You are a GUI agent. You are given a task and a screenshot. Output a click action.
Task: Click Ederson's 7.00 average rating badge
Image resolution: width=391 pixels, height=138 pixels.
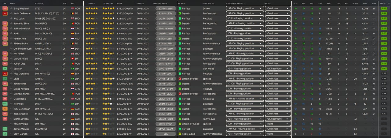[384, 69]
